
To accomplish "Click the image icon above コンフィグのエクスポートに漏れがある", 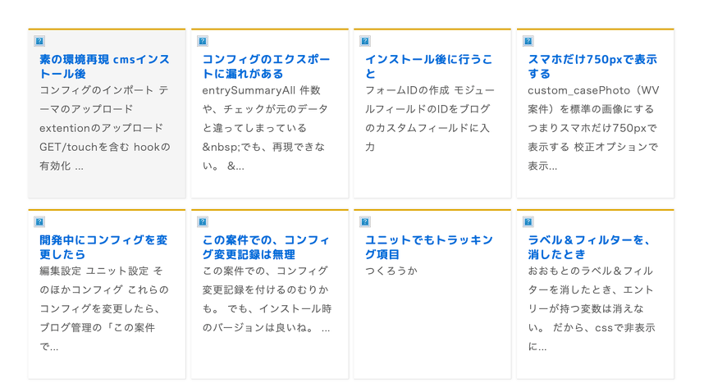I will point(203,41).
